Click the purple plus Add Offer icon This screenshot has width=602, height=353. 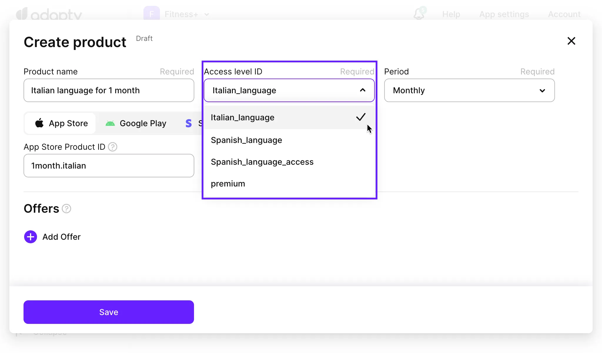[31, 237]
